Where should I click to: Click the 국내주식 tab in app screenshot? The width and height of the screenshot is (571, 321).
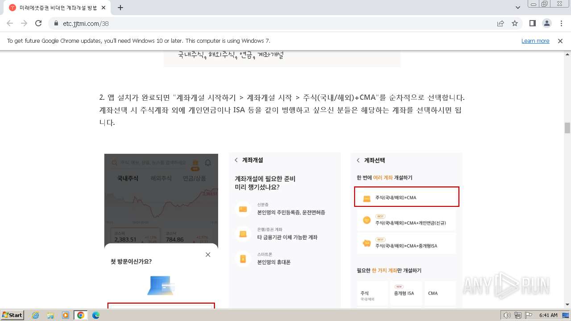pyautogui.click(x=128, y=178)
